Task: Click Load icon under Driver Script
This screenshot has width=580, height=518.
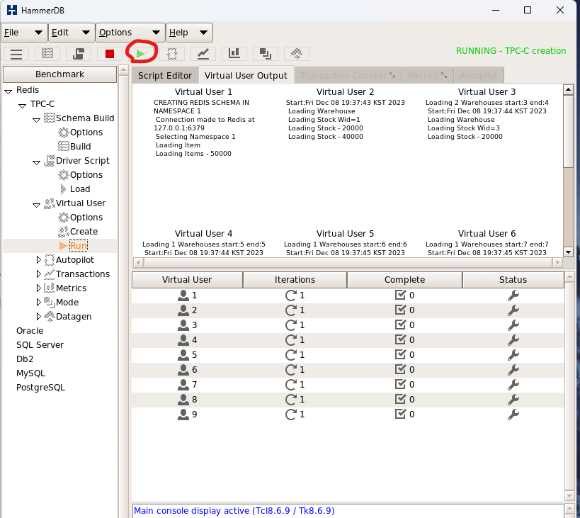Action: pos(64,189)
